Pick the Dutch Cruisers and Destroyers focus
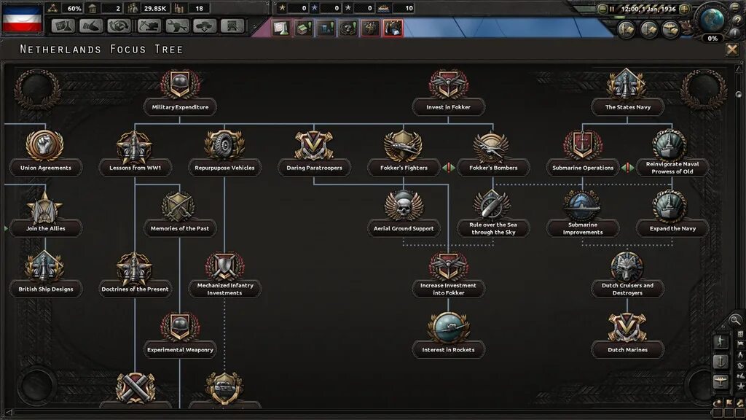 click(x=627, y=274)
